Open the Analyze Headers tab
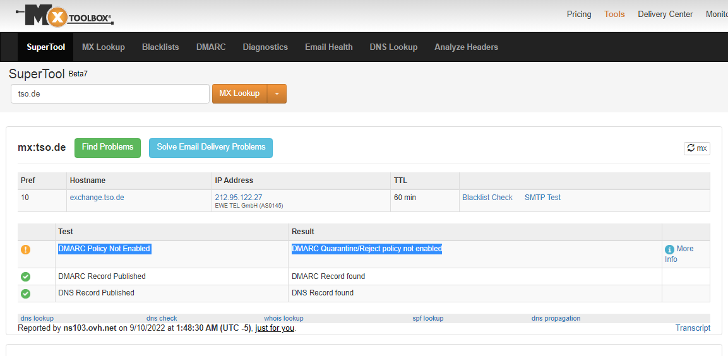This screenshot has height=356, width=728. coord(466,47)
